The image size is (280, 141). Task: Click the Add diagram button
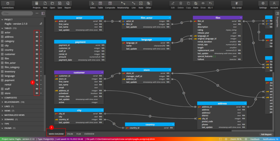coord(266,134)
